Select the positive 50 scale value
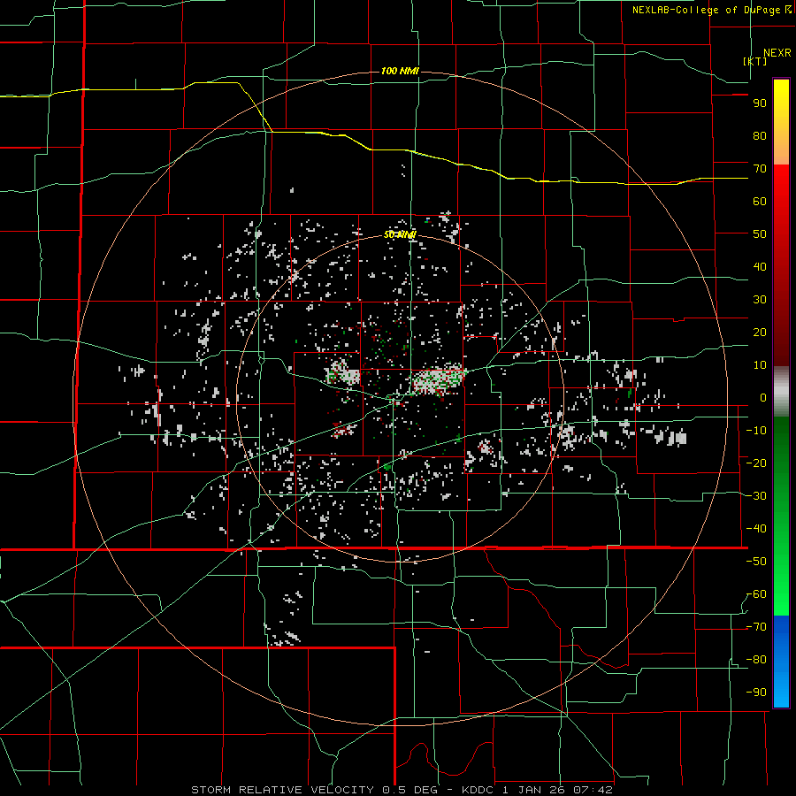796x796 pixels. click(x=760, y=234)
